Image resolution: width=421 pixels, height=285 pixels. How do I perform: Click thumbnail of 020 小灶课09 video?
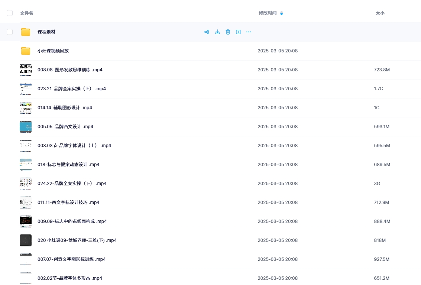pos(26,240)
